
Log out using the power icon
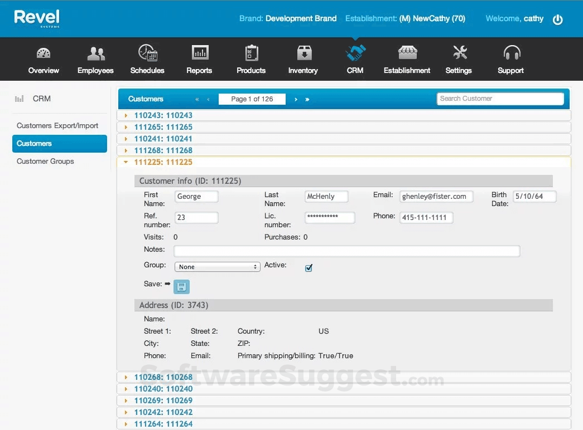pyautogui.click(x=558, y=19)
